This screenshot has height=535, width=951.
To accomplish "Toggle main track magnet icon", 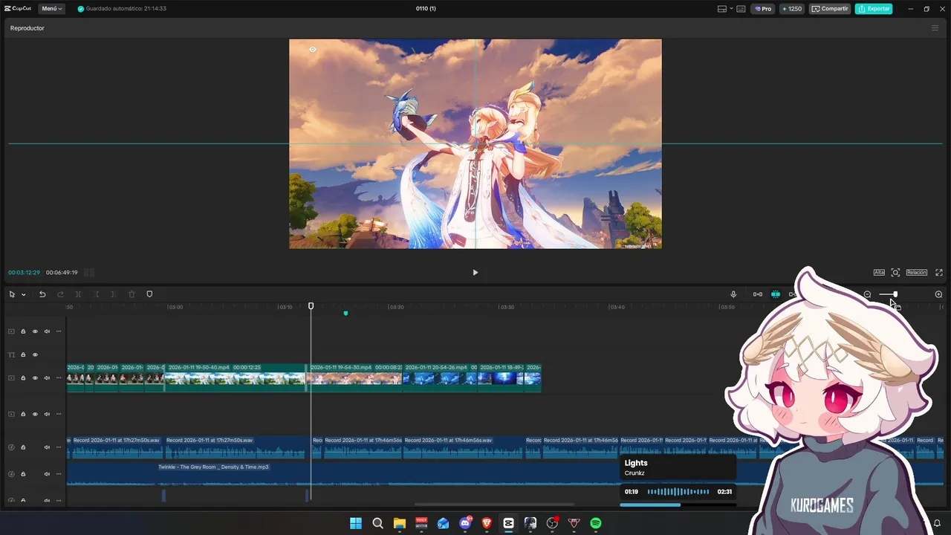I will 758,294.
